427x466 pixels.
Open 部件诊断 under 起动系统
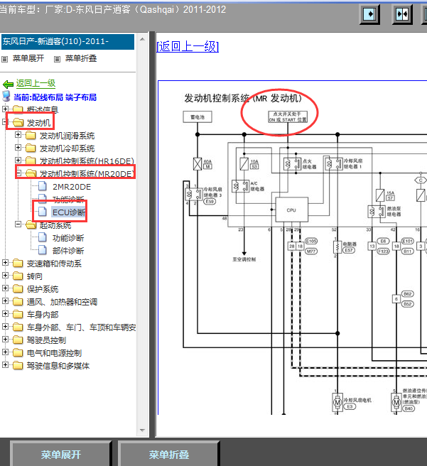point(68,251)
